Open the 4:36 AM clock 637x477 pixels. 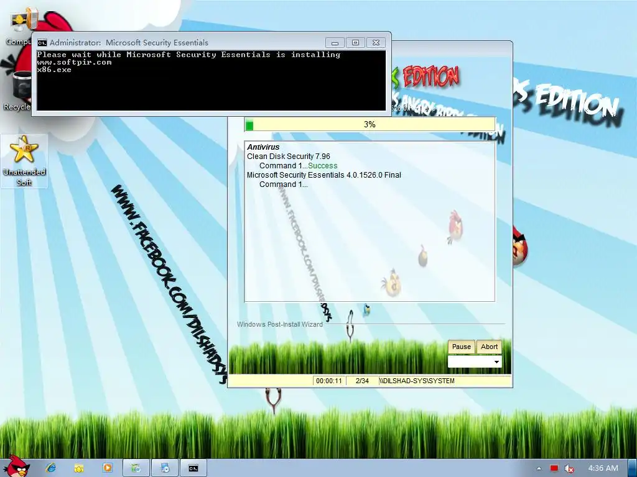(603, 468)
